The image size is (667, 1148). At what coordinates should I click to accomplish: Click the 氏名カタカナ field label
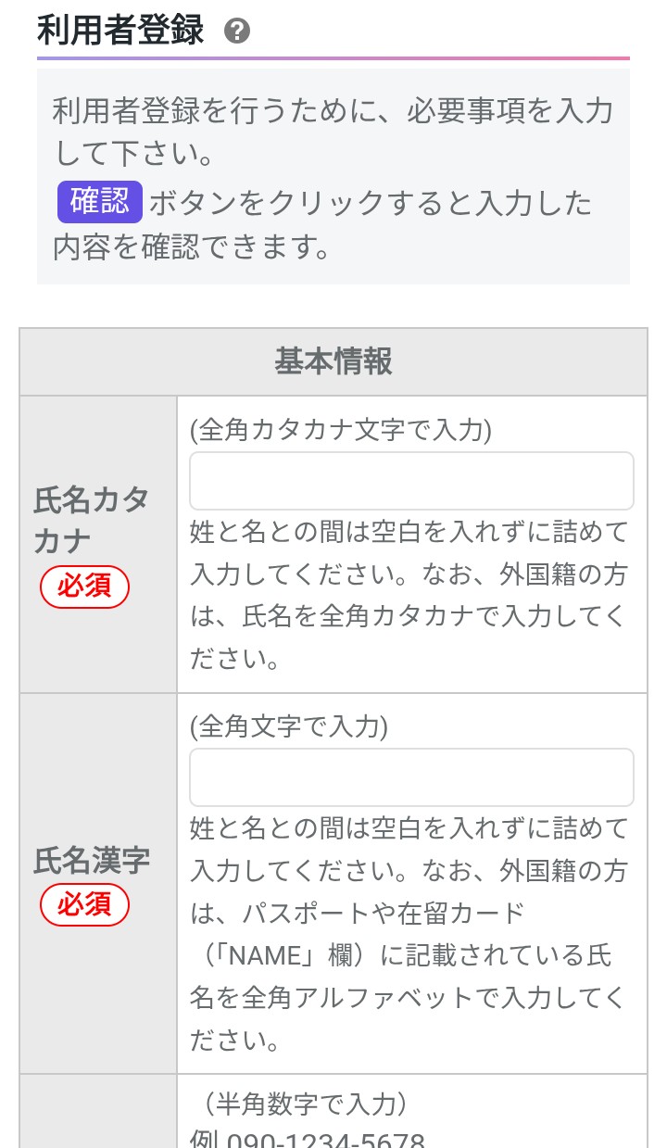click(91, 519)
